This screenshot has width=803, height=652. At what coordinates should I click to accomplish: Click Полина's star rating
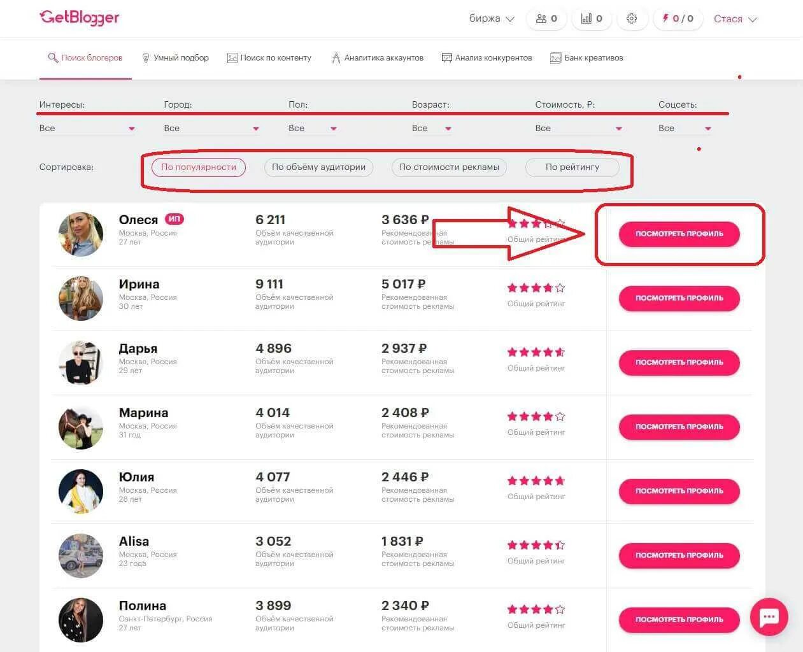[x=536, y=609]
